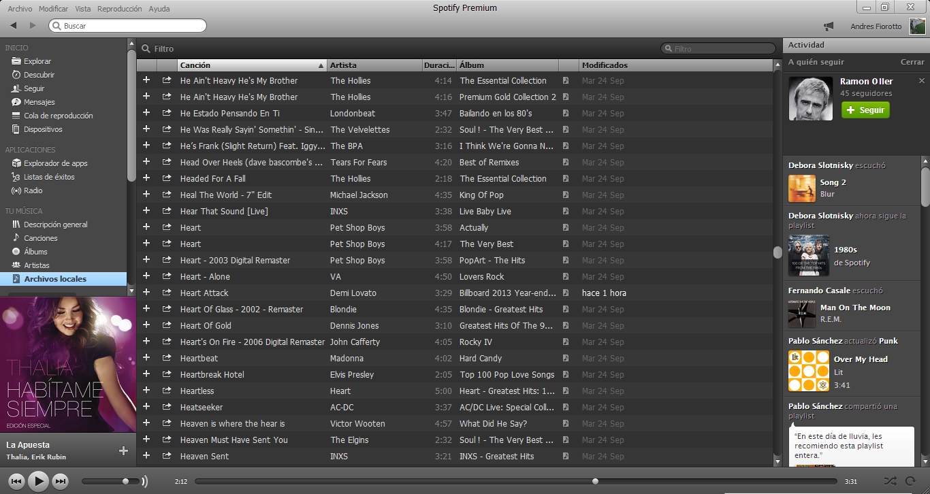
Task: Open Song 2 by Blur in activity feed
Action: click(833, 182)
